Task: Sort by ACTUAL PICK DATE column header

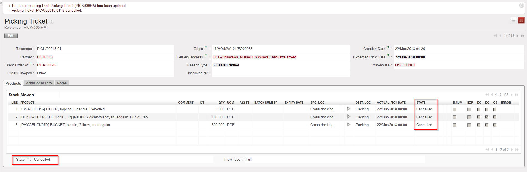Action: click(391, 103)
